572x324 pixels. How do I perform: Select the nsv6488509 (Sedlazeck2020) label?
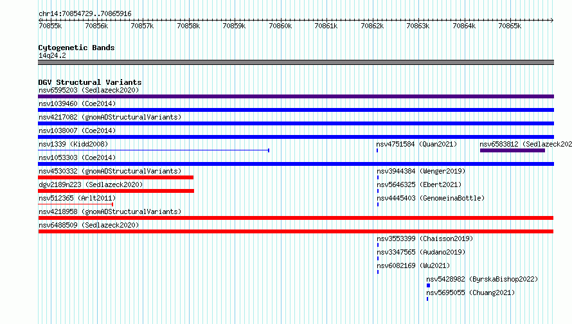pyautogui.click(x=89, y=225)
